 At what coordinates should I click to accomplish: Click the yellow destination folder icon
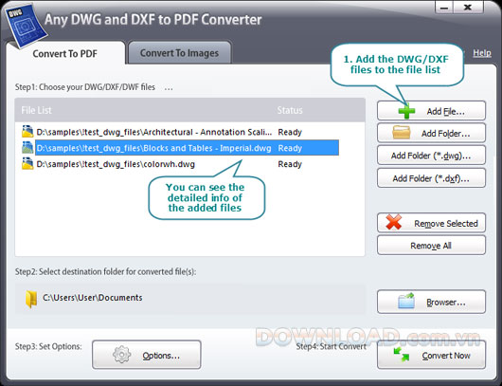pos(31,299)
